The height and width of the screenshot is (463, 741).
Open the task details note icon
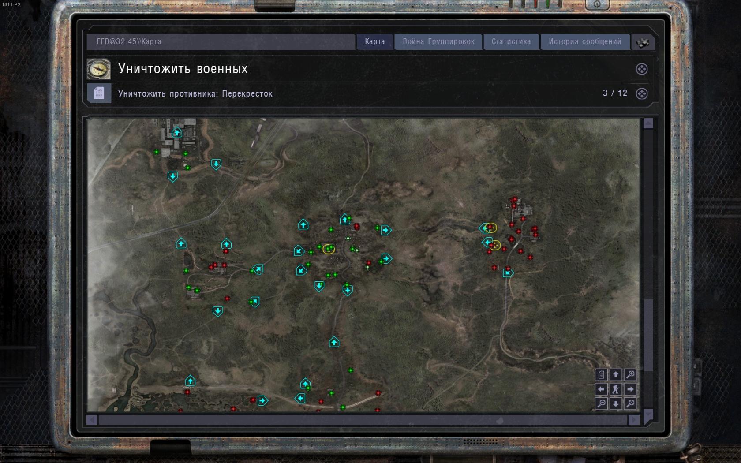[99, 93]
